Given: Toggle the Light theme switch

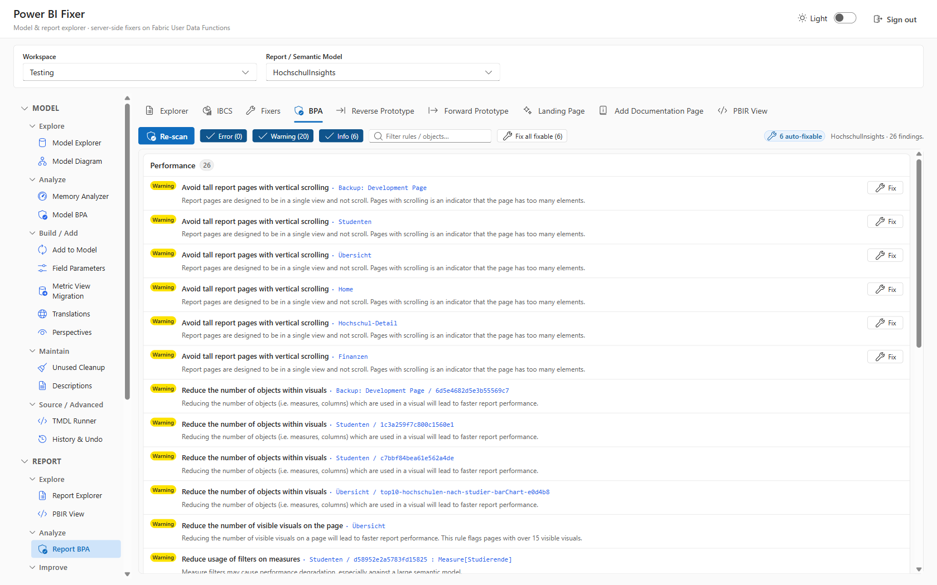Looking at the screenshot, I should point(845,18).
